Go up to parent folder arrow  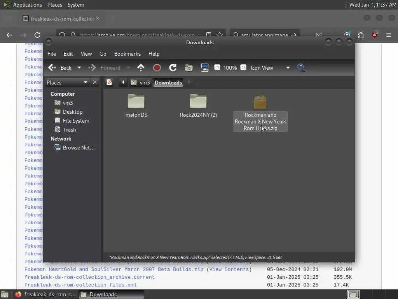(141, 68)
